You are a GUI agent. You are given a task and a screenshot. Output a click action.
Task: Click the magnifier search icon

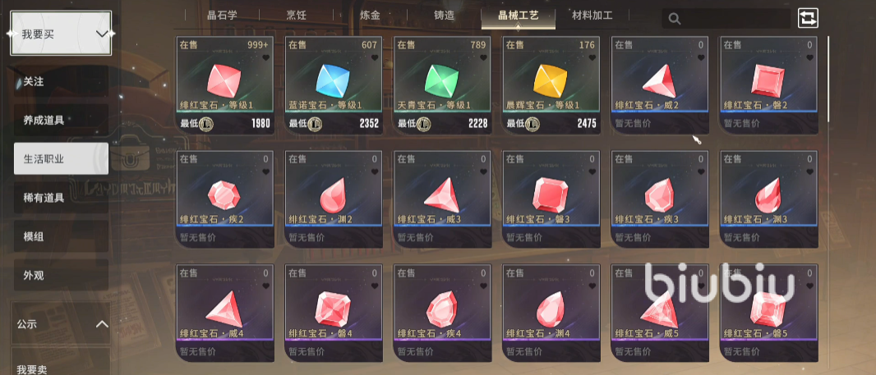point(675,19)
